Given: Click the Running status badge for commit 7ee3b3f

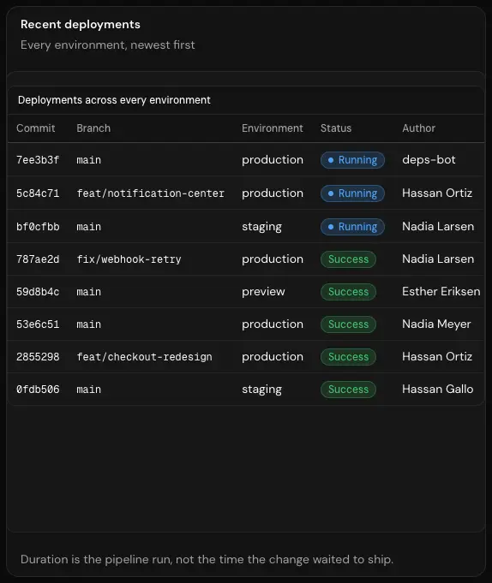Looking at the screenshot, I should pyautogui.click(x=352, y=160).
